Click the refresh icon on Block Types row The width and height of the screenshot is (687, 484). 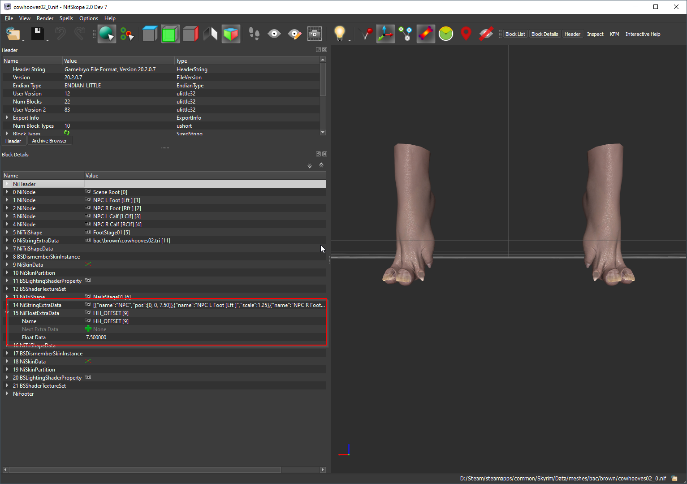pyautogui.click(x=67, y=133)
